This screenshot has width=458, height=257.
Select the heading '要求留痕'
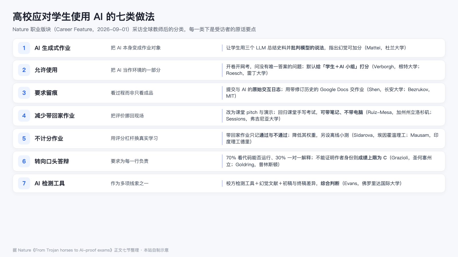(x=46, y=93)
